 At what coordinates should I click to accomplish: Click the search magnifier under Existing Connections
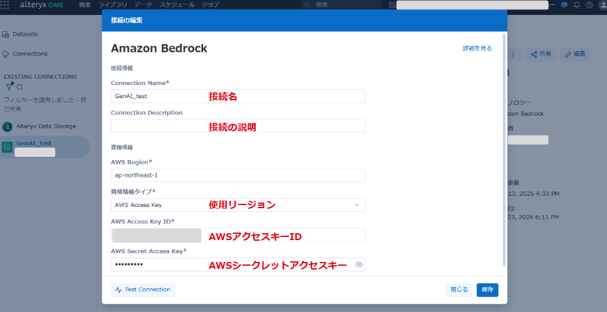(20, 88)
